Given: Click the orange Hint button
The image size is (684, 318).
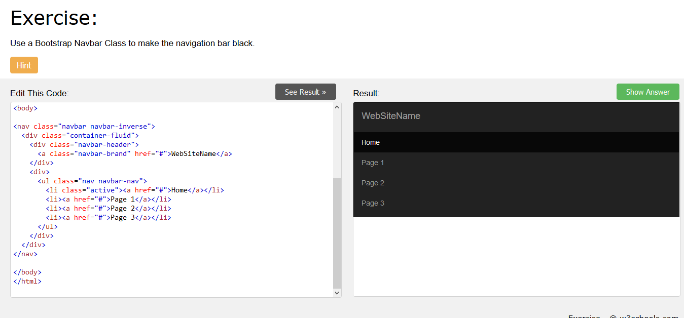Looking at the screenshot, I should coord(24,65).
